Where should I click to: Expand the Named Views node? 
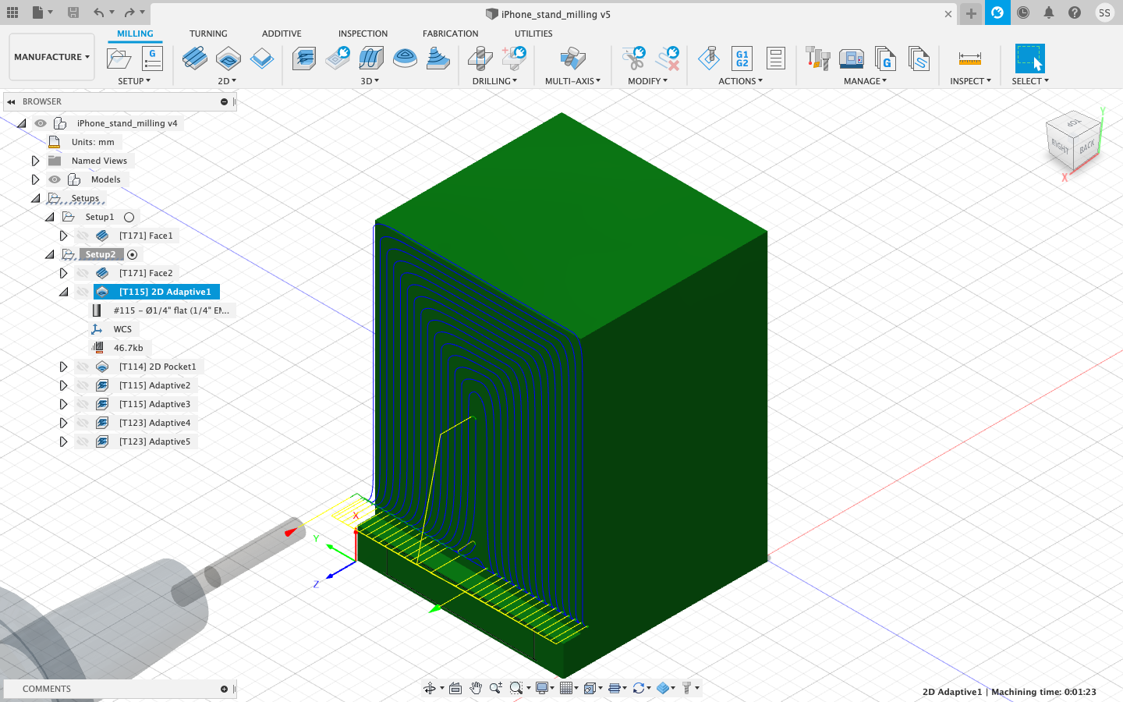point(35,161)
